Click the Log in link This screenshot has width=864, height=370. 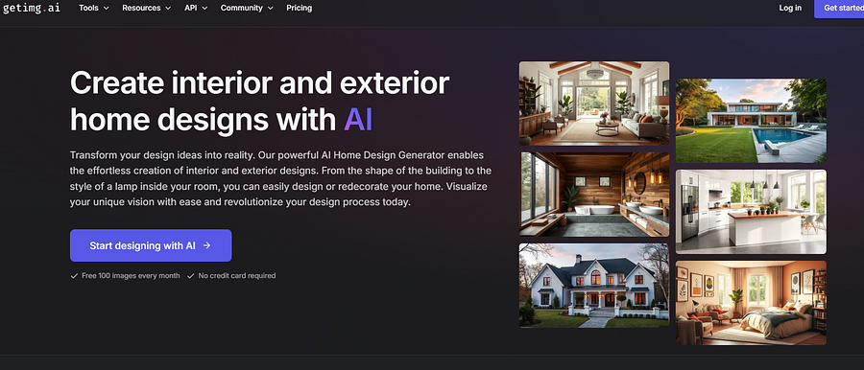[790, 8]
